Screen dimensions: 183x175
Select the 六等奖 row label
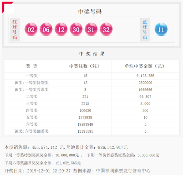(x=32, y=124)
